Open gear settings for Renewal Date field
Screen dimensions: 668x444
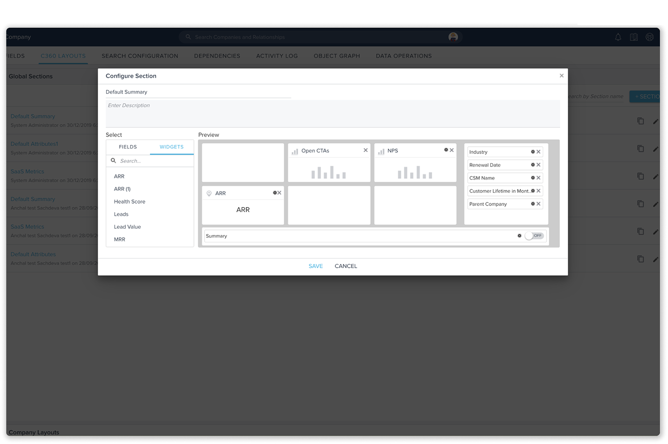click(x=533, y=165)
